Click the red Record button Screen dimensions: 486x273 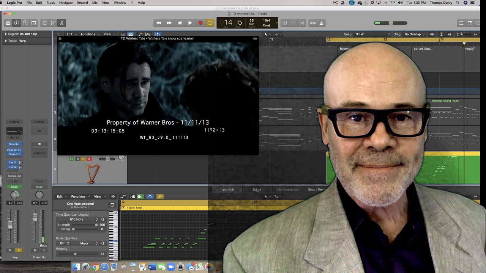(x=200, y=23)
